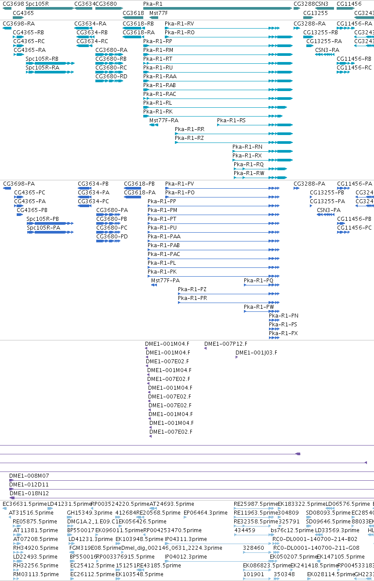Open protein CG3680-PD
Viewport: 374px width, 581px height.
click(112, 236)
